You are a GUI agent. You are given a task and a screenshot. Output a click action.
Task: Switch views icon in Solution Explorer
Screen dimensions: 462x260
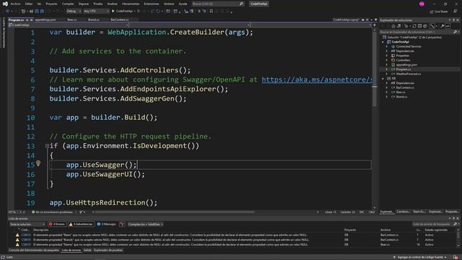pyautogui.click(x=398, y=26)
